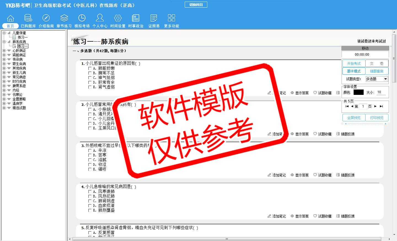Click the black font color swatch
The image size is (397, 241).
pyautogui.click(x=358, y=92)
